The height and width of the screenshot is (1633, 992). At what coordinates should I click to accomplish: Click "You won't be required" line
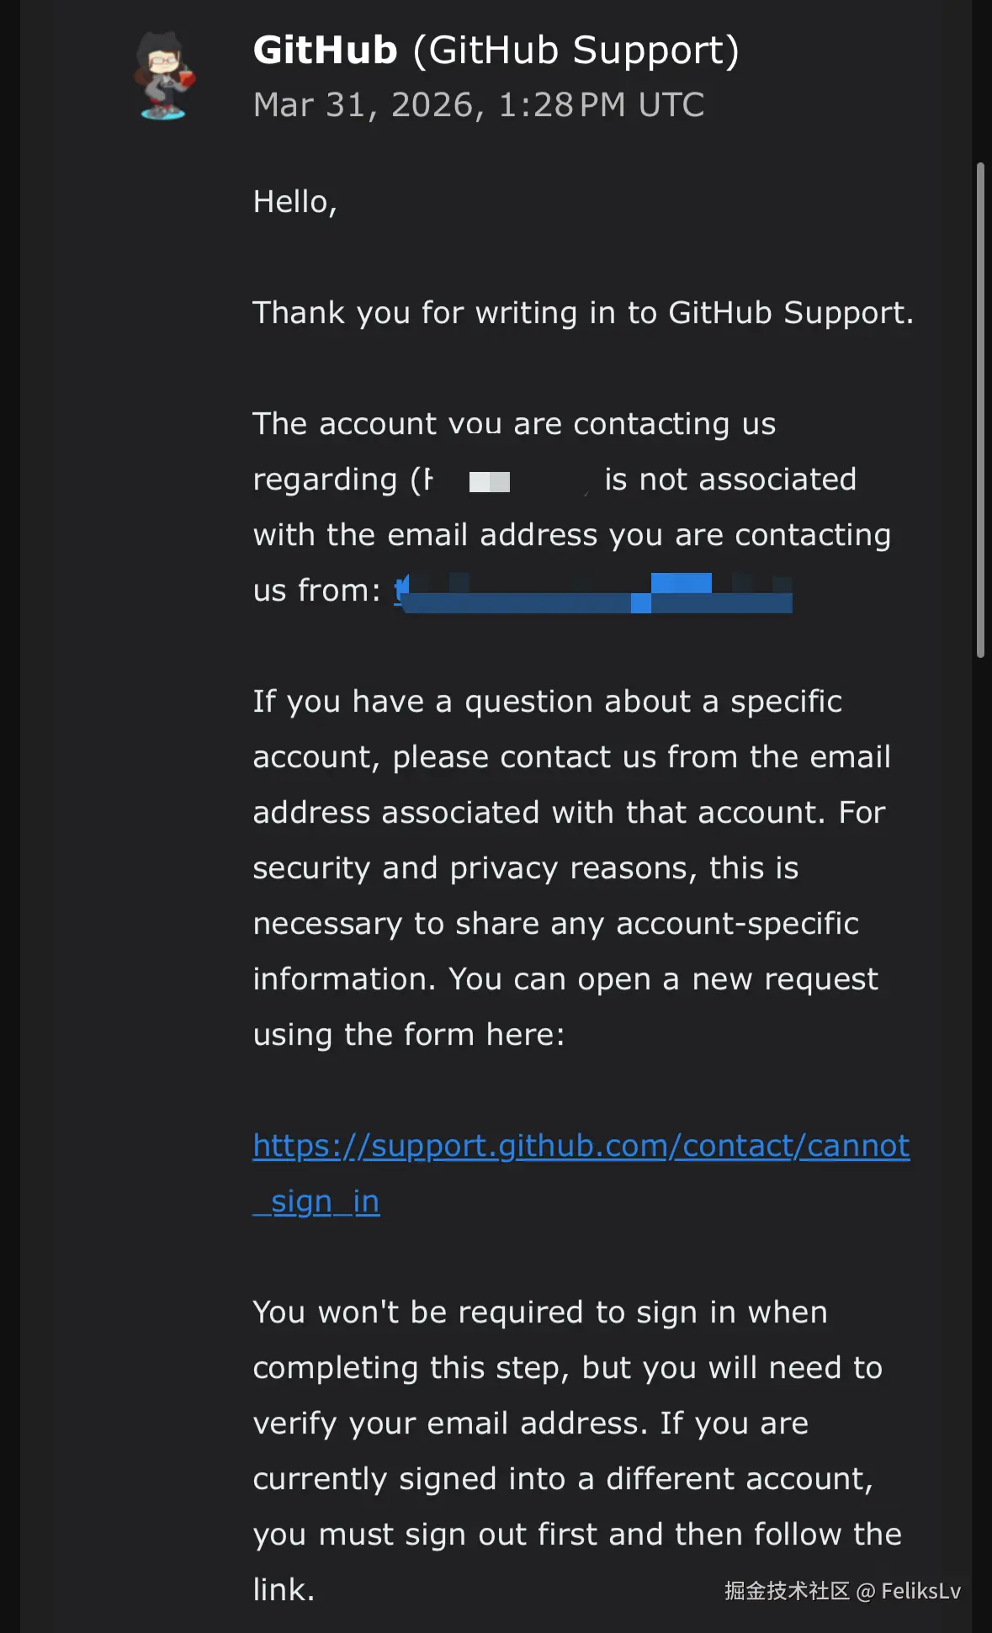coord(539,1312)
